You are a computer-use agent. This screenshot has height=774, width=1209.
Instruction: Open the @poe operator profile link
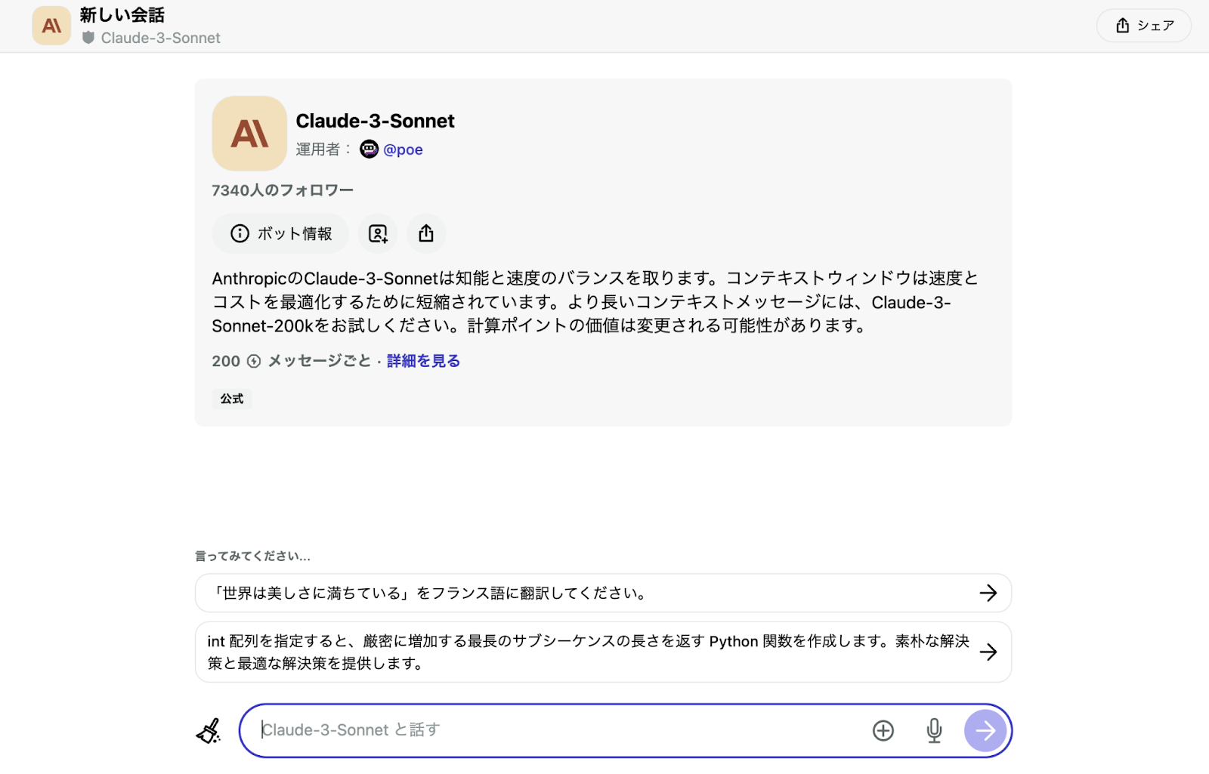click(x=403, y=150)
